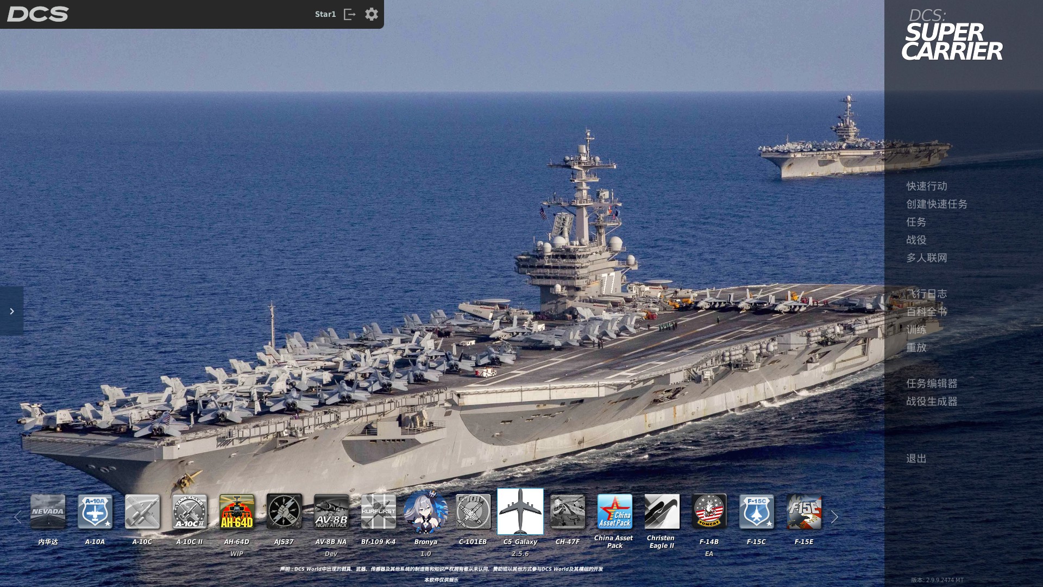
Task: Select the AH-64D module icon
Action: coord(237,511)
